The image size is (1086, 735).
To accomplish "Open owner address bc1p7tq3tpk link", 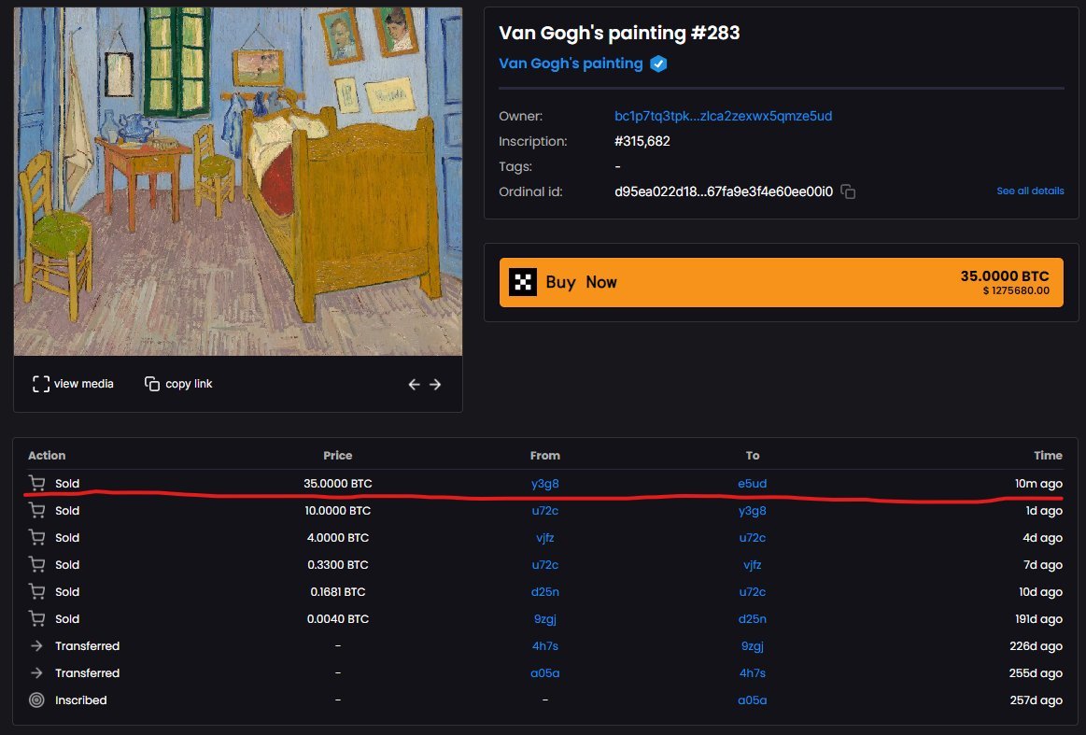I will 723,117.
